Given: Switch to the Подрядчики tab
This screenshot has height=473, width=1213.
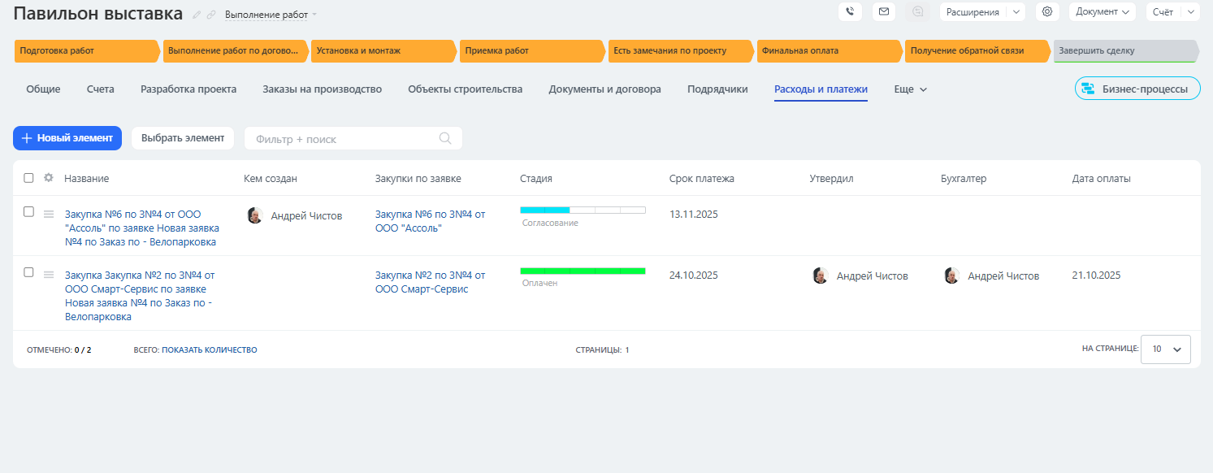Looking at the screenshot, I should tap(717, 89).
